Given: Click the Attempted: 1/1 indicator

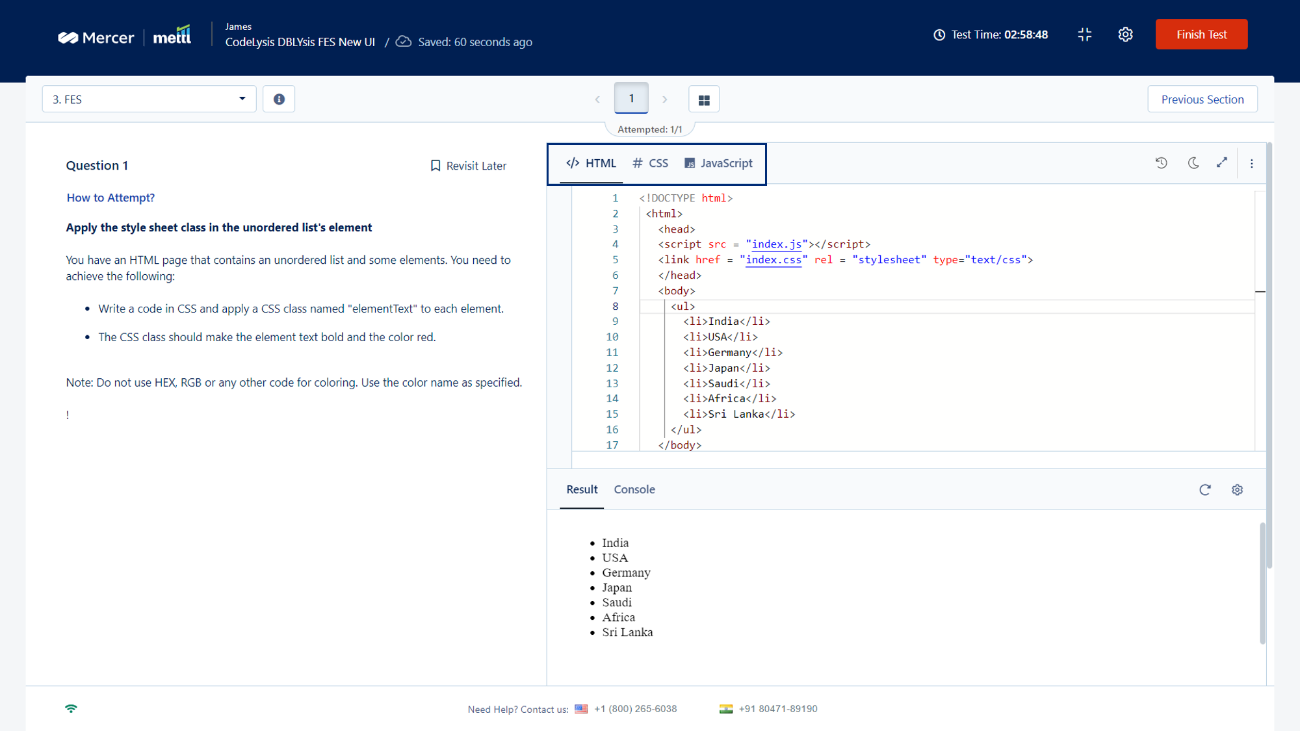Looking at the screenshot, I should [x=650, y=129].
